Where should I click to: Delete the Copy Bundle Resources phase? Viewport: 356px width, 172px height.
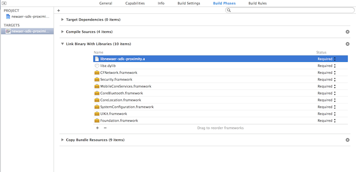click(x=348, y=140)
